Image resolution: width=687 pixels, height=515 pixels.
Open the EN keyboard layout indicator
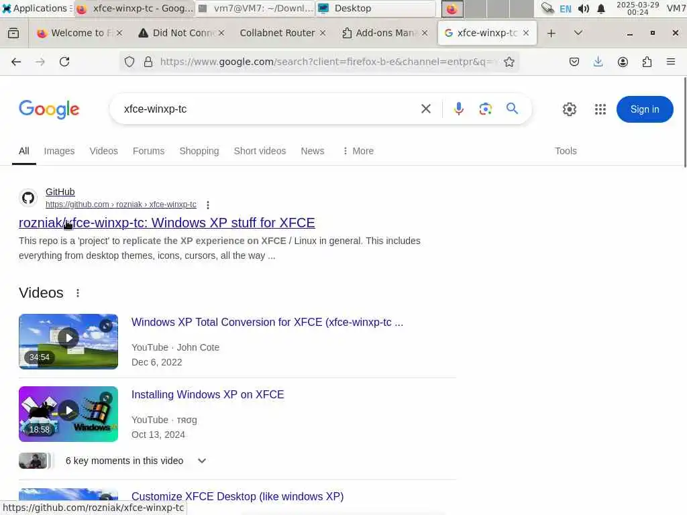(565, 9)
